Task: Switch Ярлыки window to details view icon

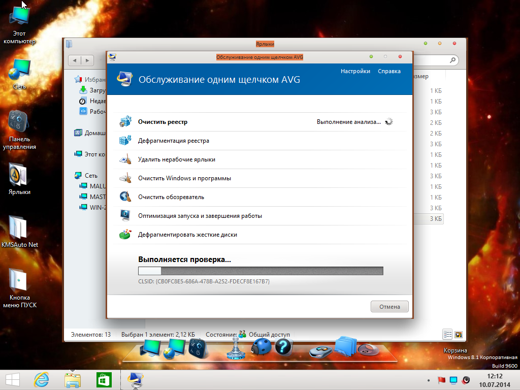Action: pyautogui.click(x=447, y=335)
